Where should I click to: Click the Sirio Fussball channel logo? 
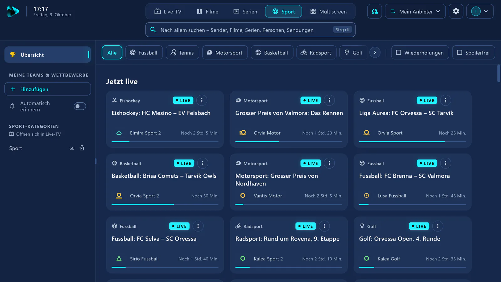coord(119,258)
